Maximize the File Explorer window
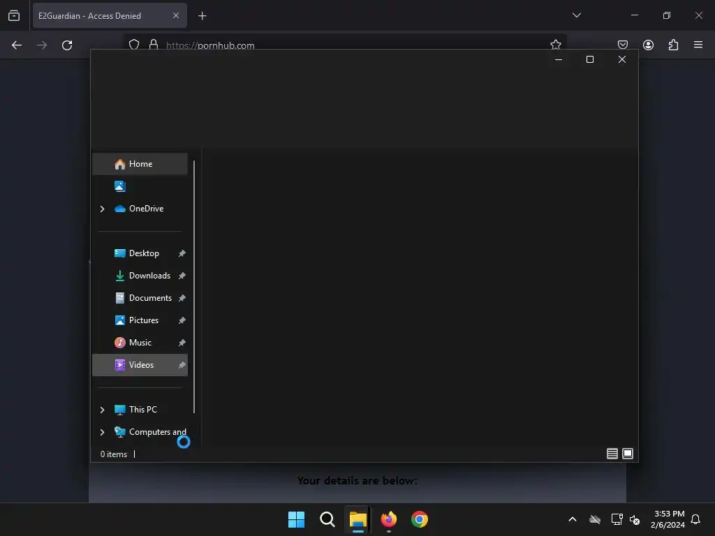715x536 pixels. (590, 59)
